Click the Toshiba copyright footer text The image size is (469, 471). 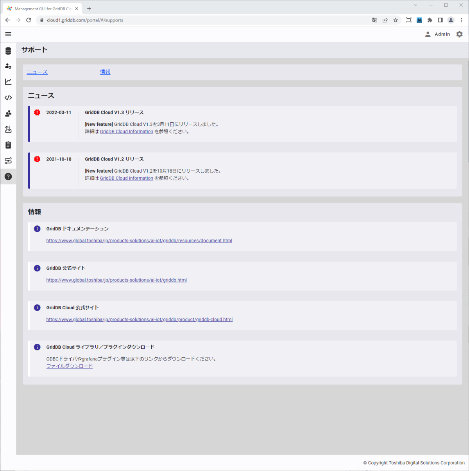(x=414, y=463)
